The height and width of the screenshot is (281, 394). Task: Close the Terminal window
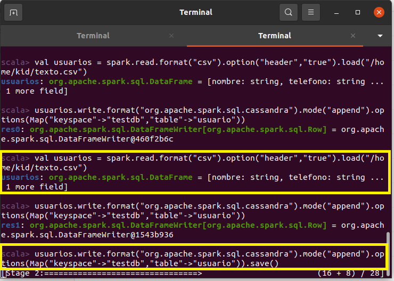379,12
